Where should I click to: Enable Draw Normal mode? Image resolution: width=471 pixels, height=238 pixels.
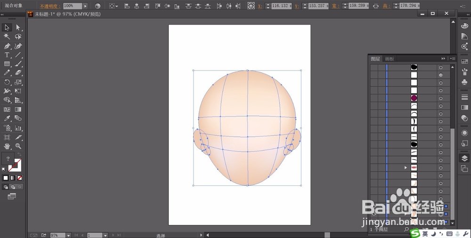(5, 187)
